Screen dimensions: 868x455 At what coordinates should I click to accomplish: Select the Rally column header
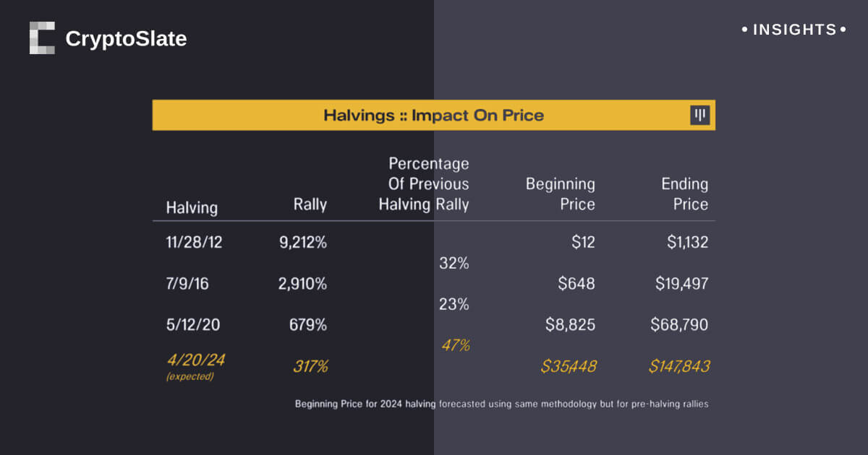tap(310, 205)
